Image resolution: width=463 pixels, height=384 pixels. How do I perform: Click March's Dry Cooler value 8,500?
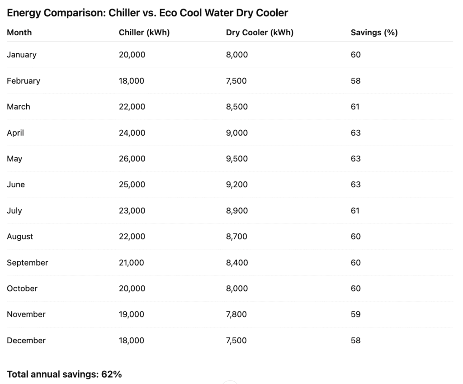[237, 107]
